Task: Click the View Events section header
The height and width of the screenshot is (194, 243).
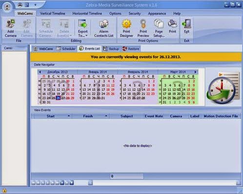Action: tap(136, 110)
